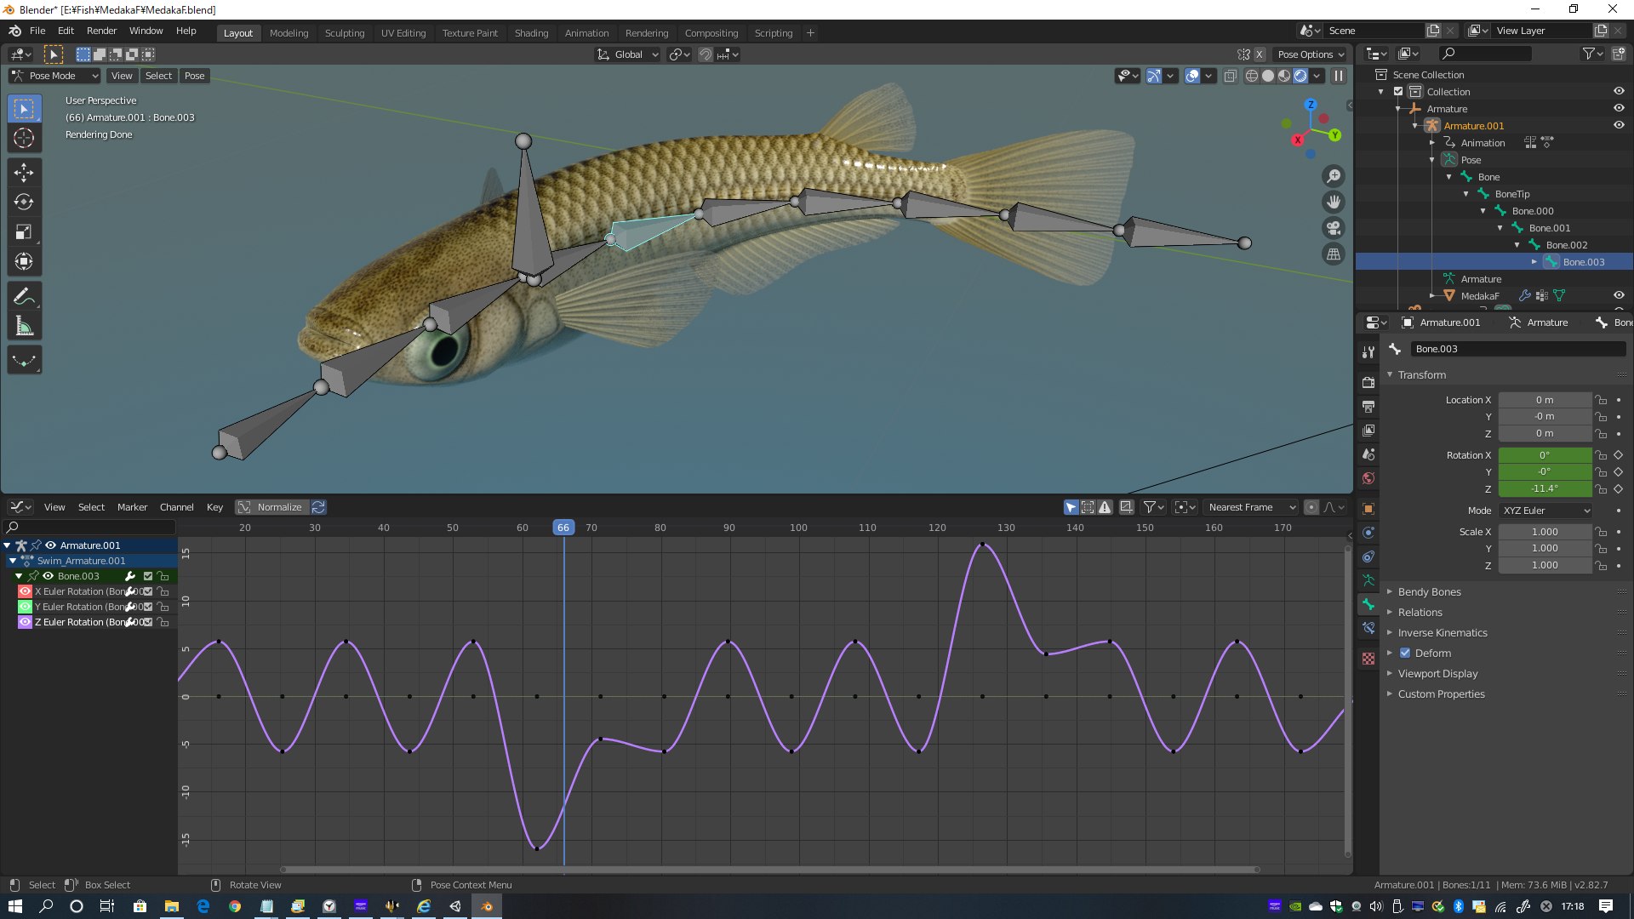Select the Annotate tool
Screen dimensions: 1634x919
[24, 296]
